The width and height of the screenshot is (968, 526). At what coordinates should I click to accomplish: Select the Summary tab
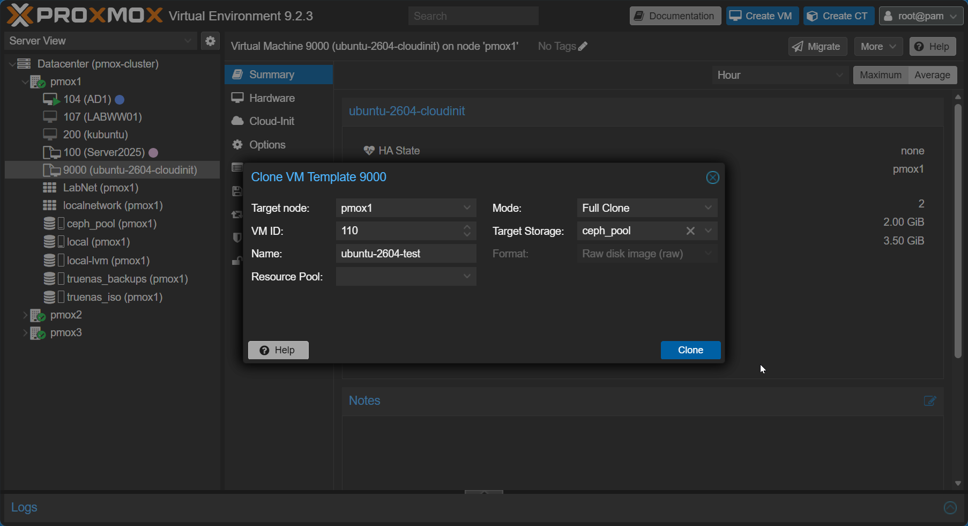(x=279, y=75)
